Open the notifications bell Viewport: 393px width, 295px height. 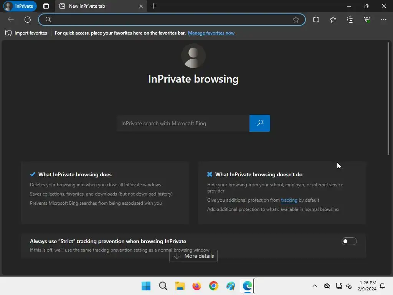point(383,286)
